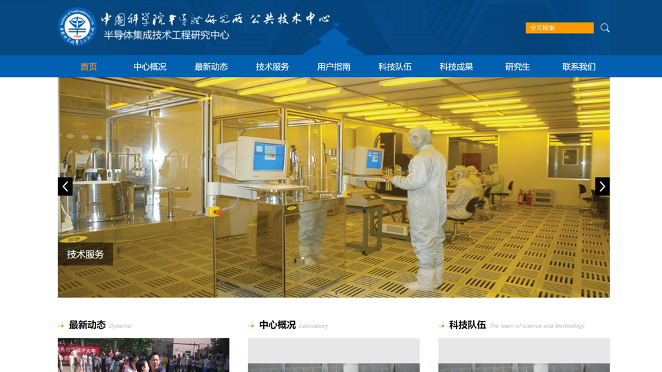This screenshot has width=662, height=372.
Task: Go to 最新动态 in navigation bar
Action: tap(211, 67)
